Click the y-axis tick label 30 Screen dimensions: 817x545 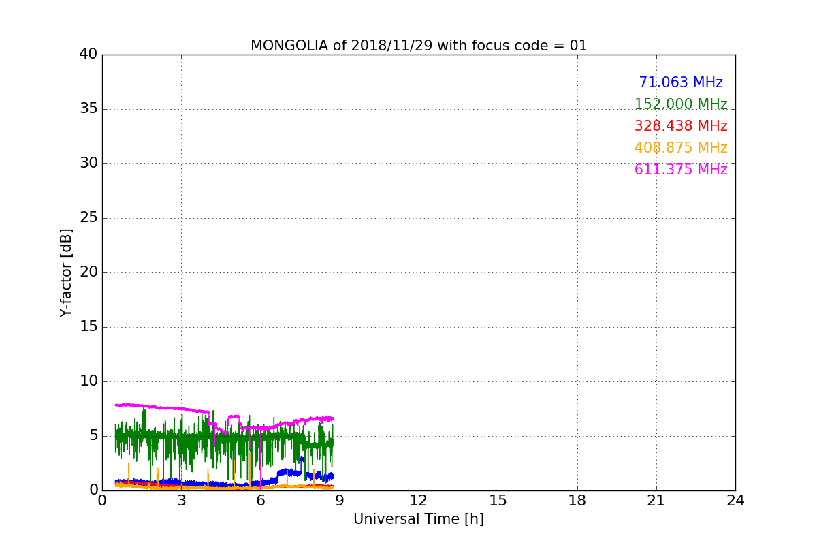89,163
